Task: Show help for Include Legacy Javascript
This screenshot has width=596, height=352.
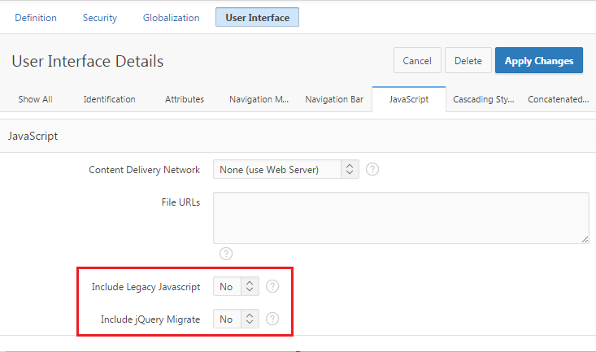Action: coord(272,286)
